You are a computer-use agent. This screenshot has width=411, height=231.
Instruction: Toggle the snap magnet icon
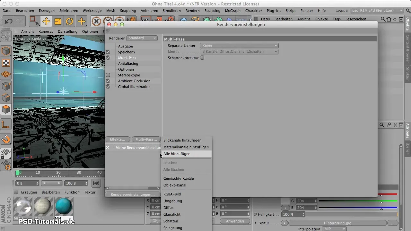pos(6,139)
